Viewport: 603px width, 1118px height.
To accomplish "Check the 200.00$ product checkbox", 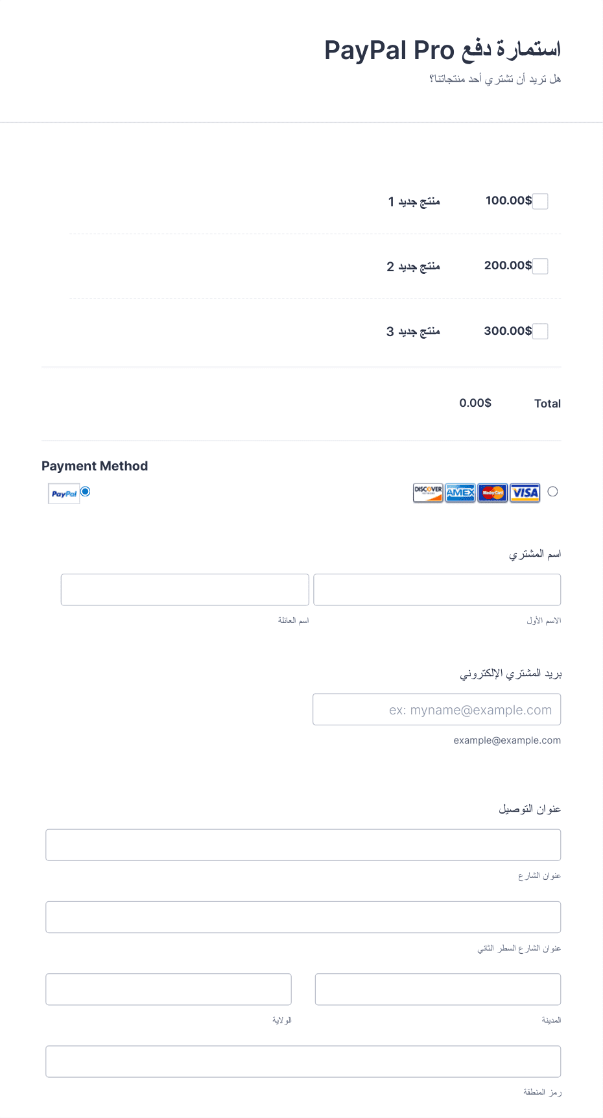I will pos(540,266).
